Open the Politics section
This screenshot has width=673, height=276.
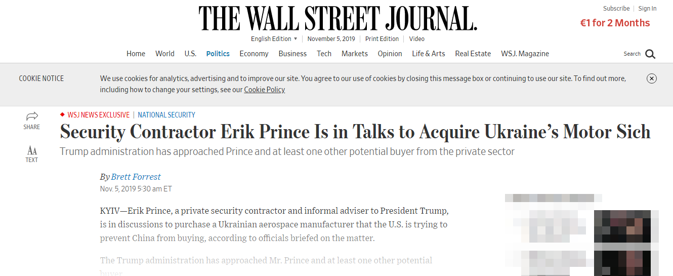coord(218,54)
